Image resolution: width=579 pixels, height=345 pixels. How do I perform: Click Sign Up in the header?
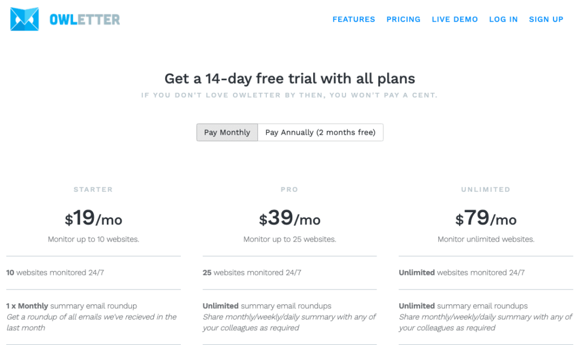tap(546, 19)
